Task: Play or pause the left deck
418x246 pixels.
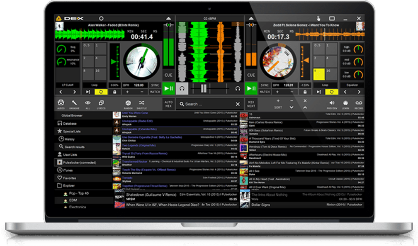Action: click(x=168, y=89)
